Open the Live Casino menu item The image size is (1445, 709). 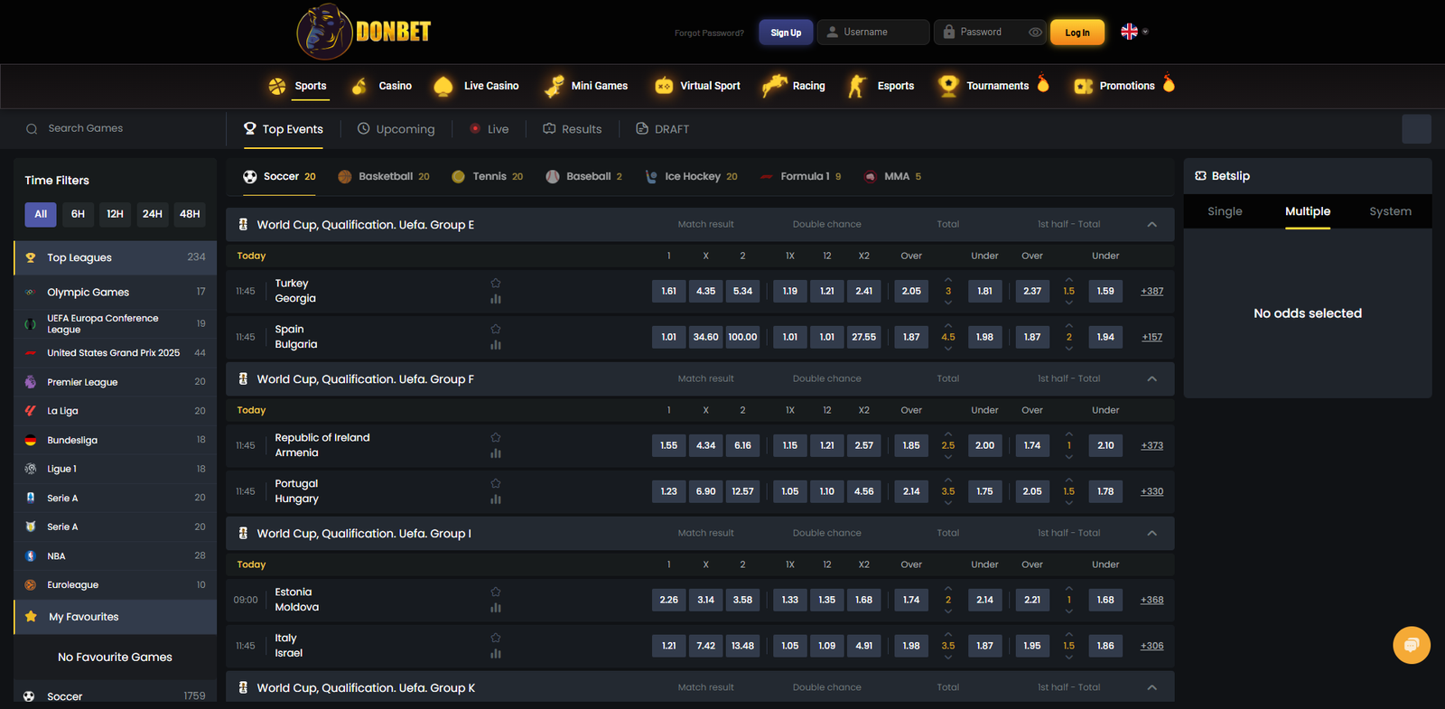click(x=476, y=86)
